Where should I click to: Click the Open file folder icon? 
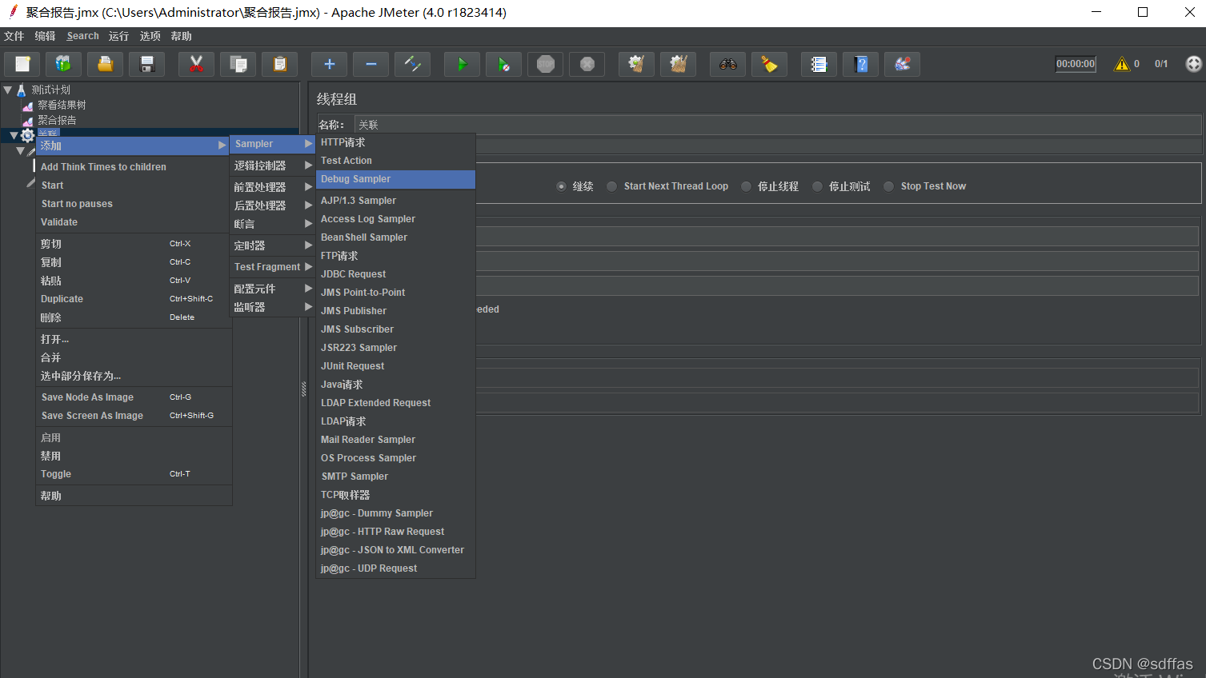tap(105, 64)
